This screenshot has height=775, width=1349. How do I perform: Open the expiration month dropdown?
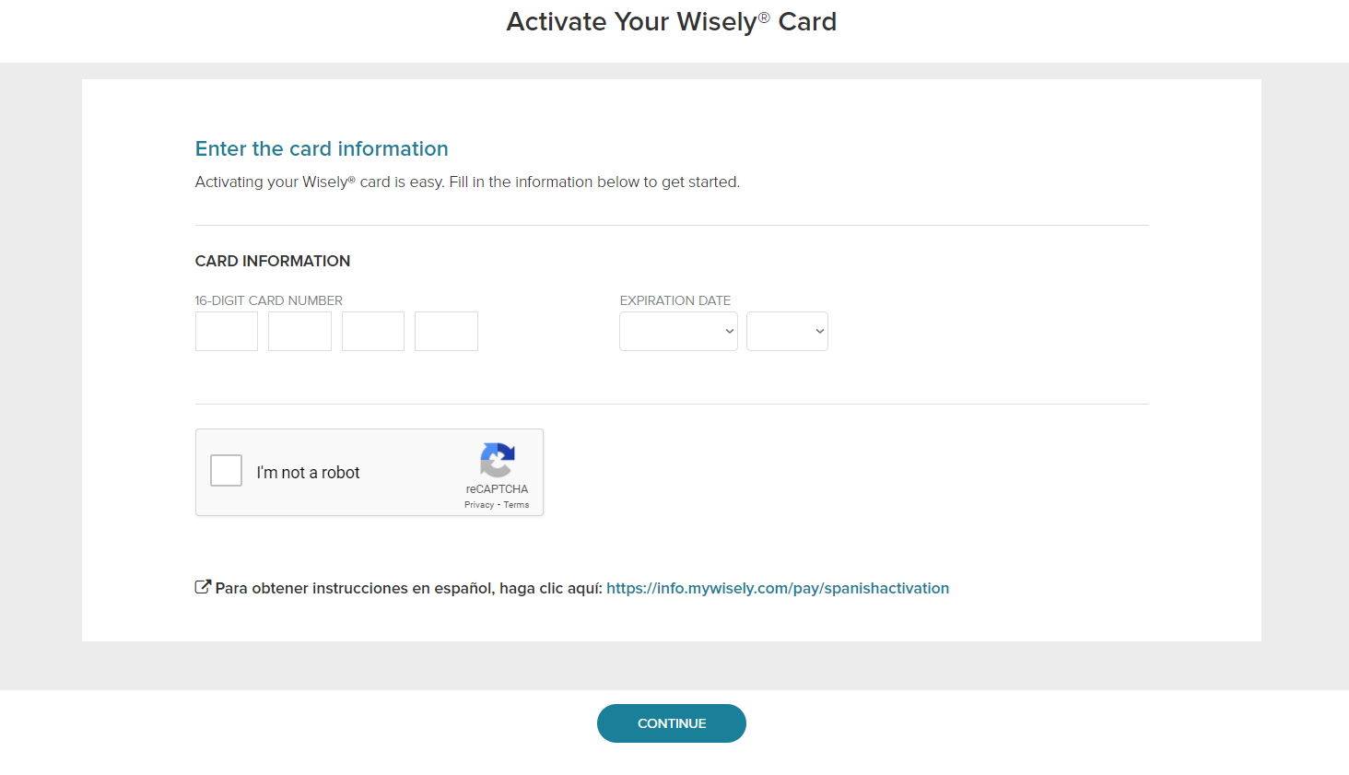[x=678, y=331]
